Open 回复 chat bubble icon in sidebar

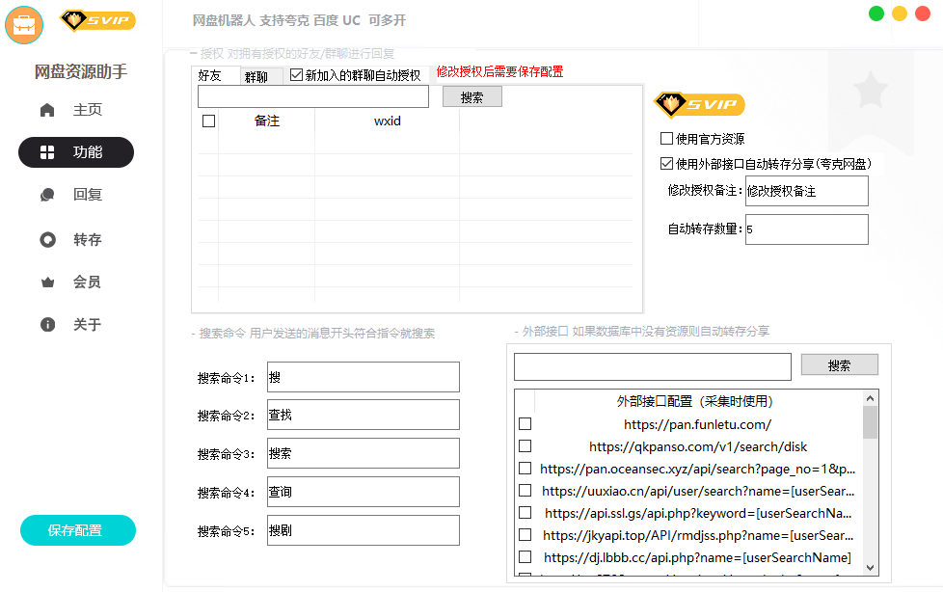click(x=47, y=195)
